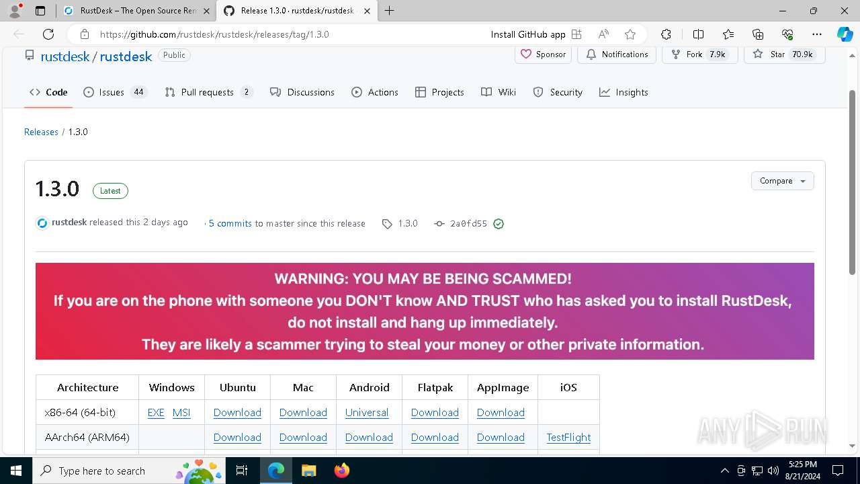This screenshot has height=484, width=860.
Task: Download AArch64 Ubuntu package
Action: click(237, 438)
